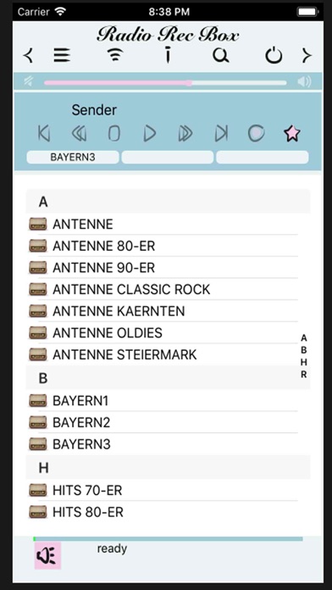Set the pink volume slider level
Screen dimensions: 332x590
pyautogui.click(x=165, y=83)
